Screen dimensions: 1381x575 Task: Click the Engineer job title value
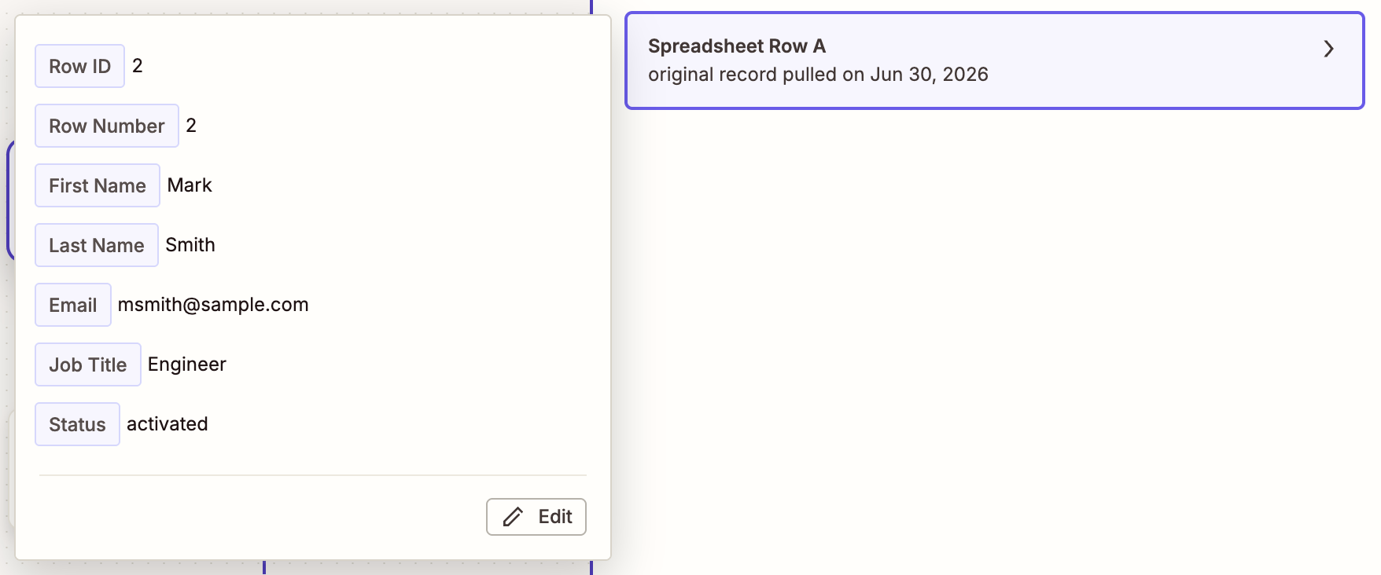(187, 364)
